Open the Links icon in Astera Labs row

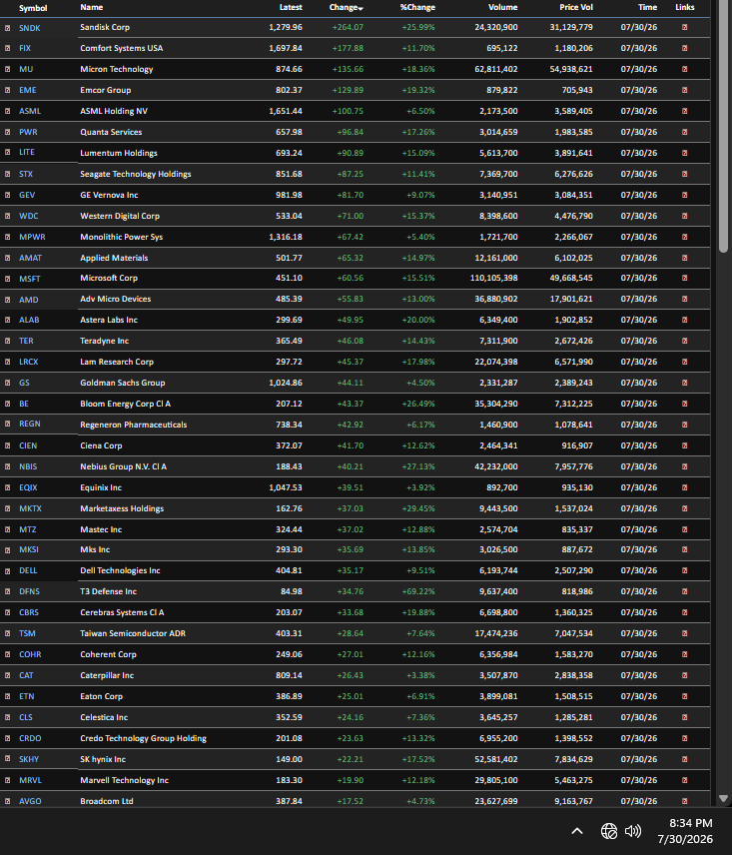(x=685, y=320)
